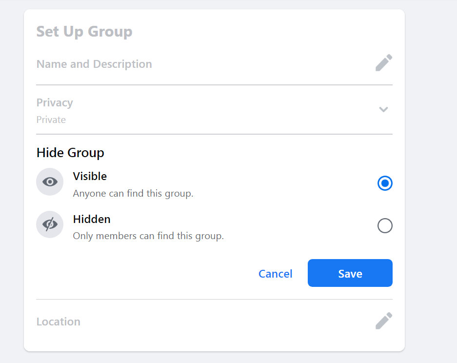The width and height of the screenshot is (457, 363).
Task: Click the pencil icon beside Name and Description
Action: tap(384, 63)
